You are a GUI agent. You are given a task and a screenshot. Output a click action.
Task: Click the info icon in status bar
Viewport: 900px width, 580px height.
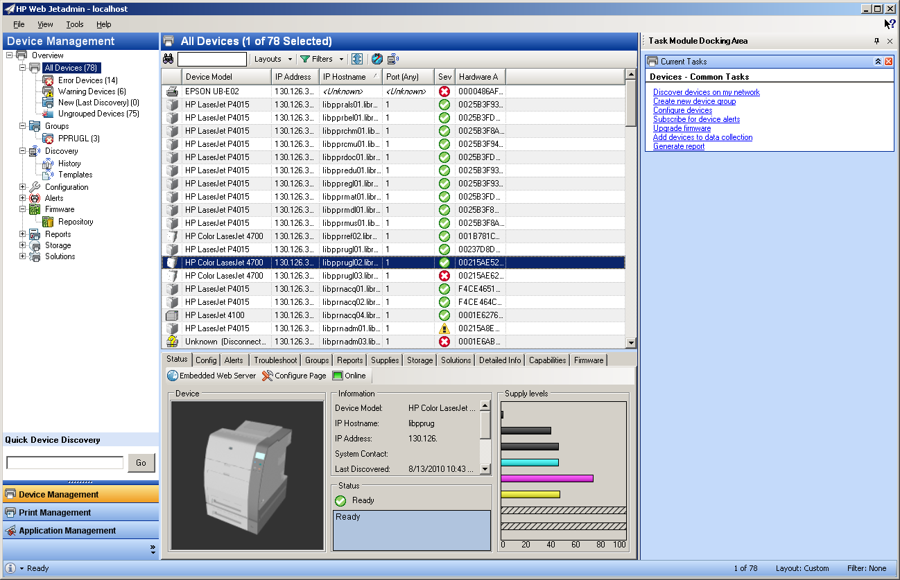pos(10,568)
